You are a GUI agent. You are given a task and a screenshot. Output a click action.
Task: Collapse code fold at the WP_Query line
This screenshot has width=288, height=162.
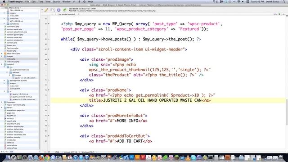(49, 24)
